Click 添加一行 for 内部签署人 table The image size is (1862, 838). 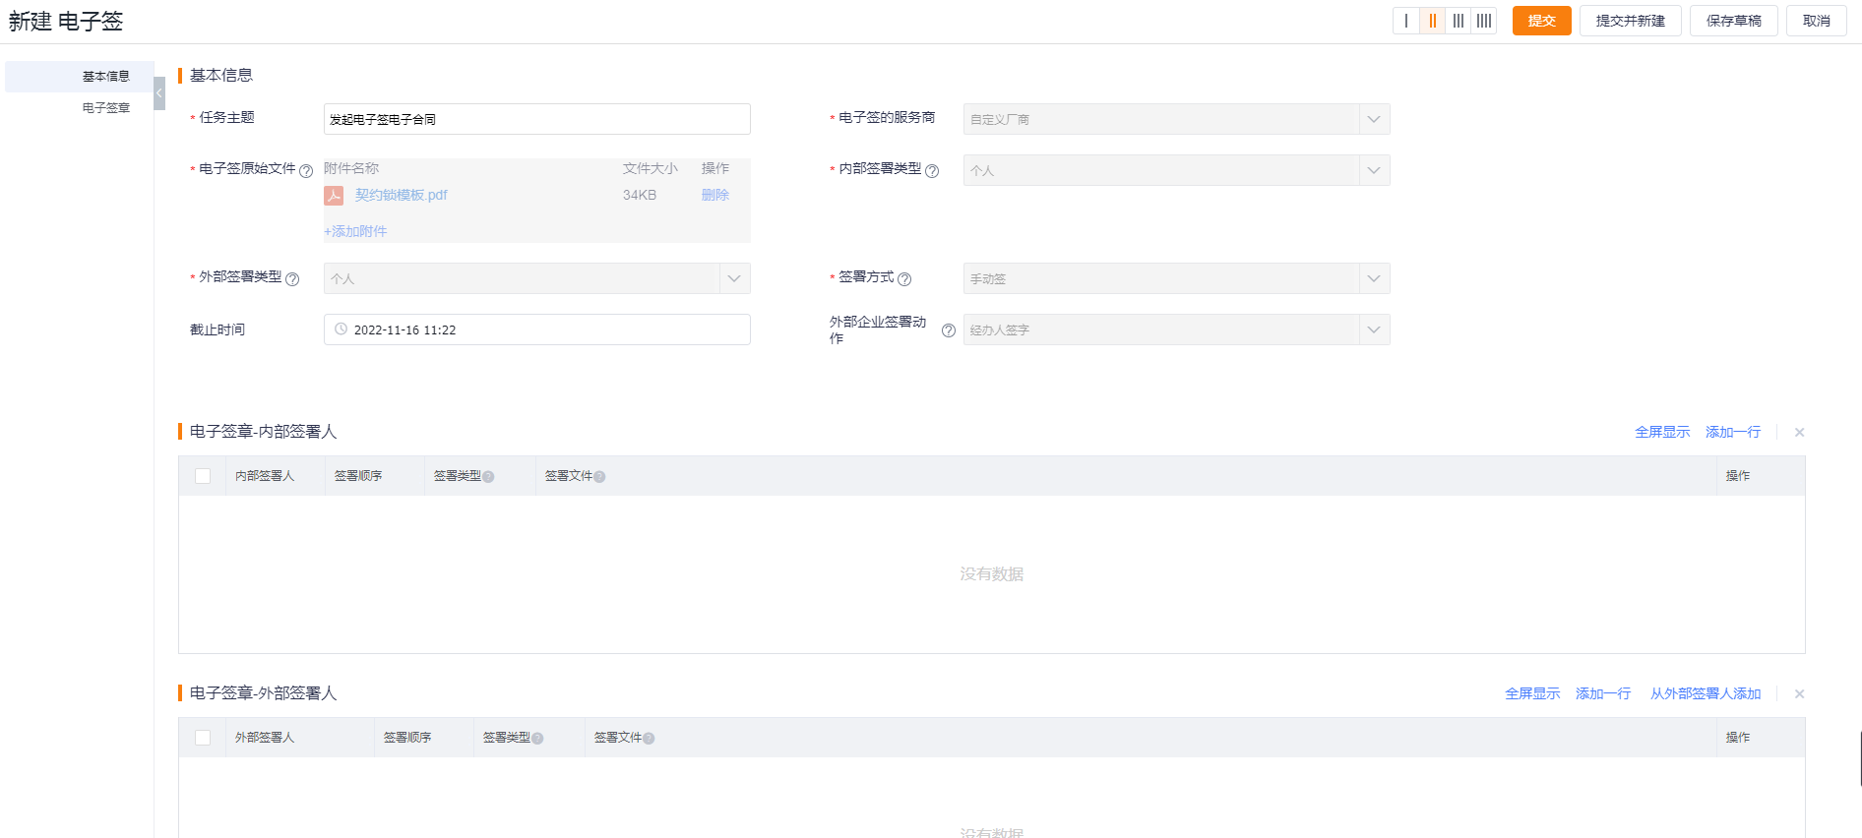(1732, 432)
